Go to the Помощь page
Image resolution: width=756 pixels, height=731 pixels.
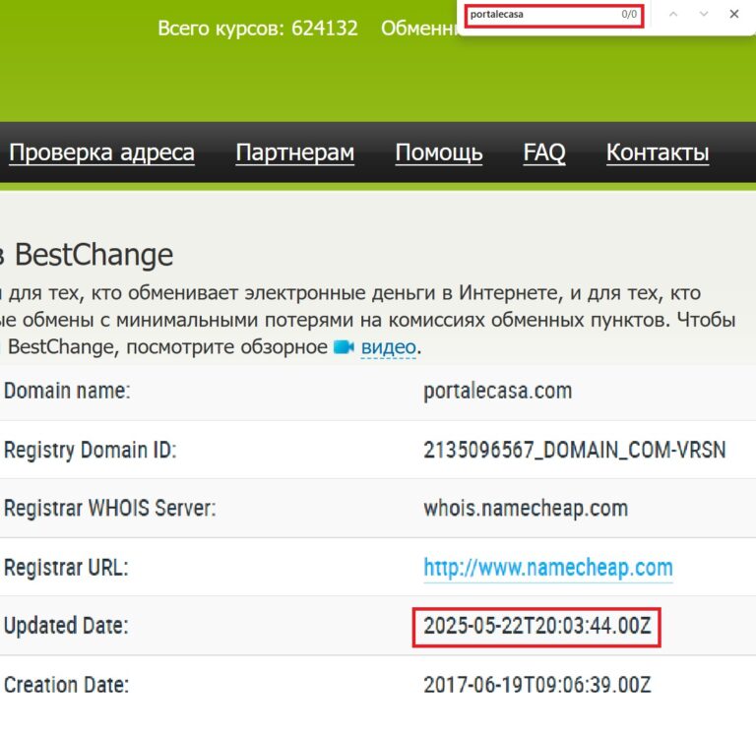pyautogui.click(x=438, y=152)
